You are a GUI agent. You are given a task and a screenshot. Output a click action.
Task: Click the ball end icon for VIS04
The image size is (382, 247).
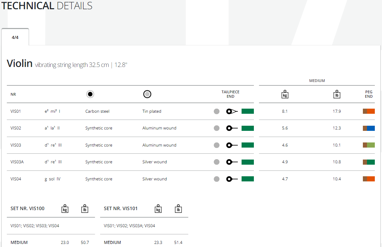click(x=231, y=179)
